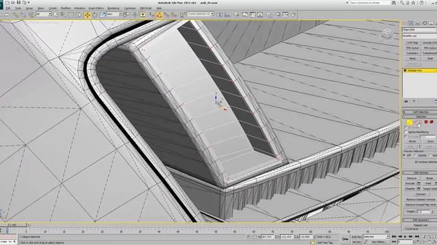437x245 pixels.
Task: Open the Select by Name dialog icon
Action: point(64,15)
